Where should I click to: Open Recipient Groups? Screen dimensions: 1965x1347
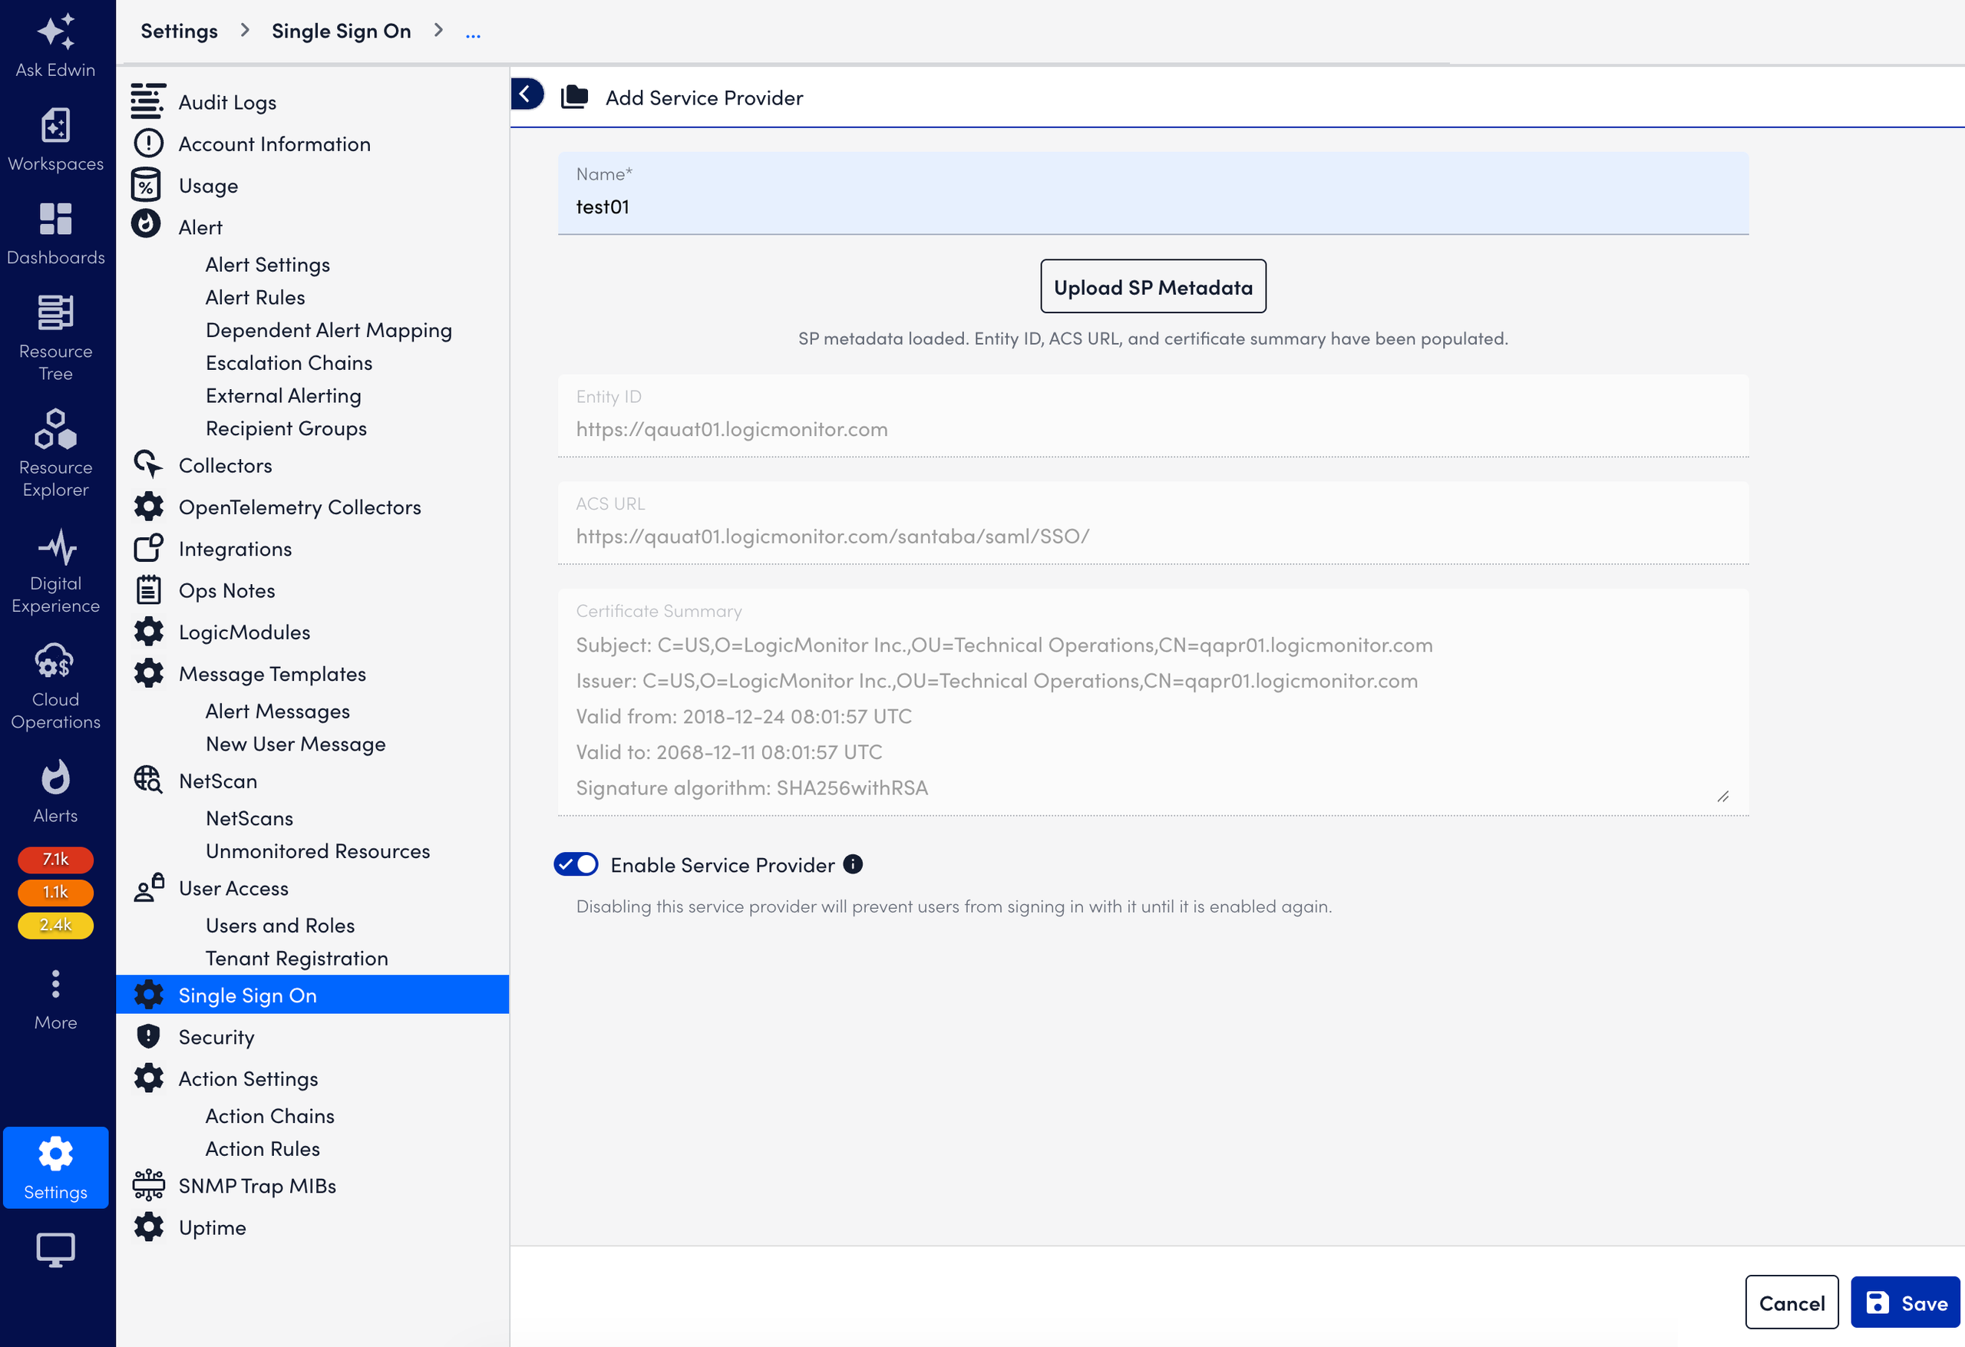[286, 429]
